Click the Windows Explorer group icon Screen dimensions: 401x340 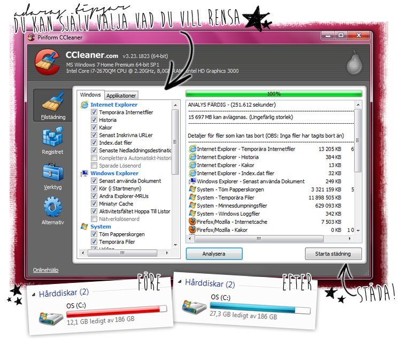(x=84, y=173)
